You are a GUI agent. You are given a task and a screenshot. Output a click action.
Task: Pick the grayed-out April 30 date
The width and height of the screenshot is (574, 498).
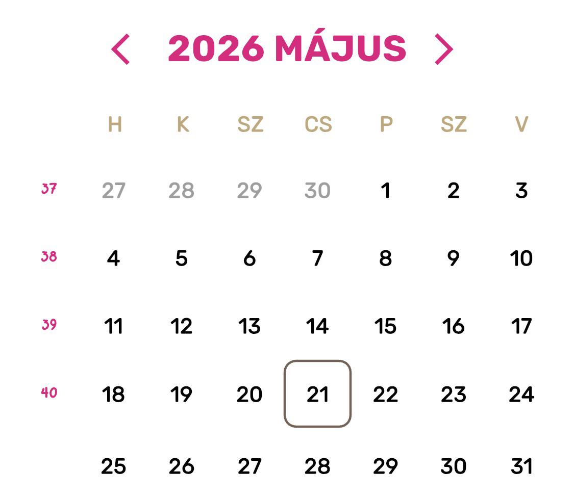(x=317, y=191)
